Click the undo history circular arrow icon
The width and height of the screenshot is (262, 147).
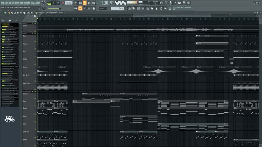(x=161, y=3)
